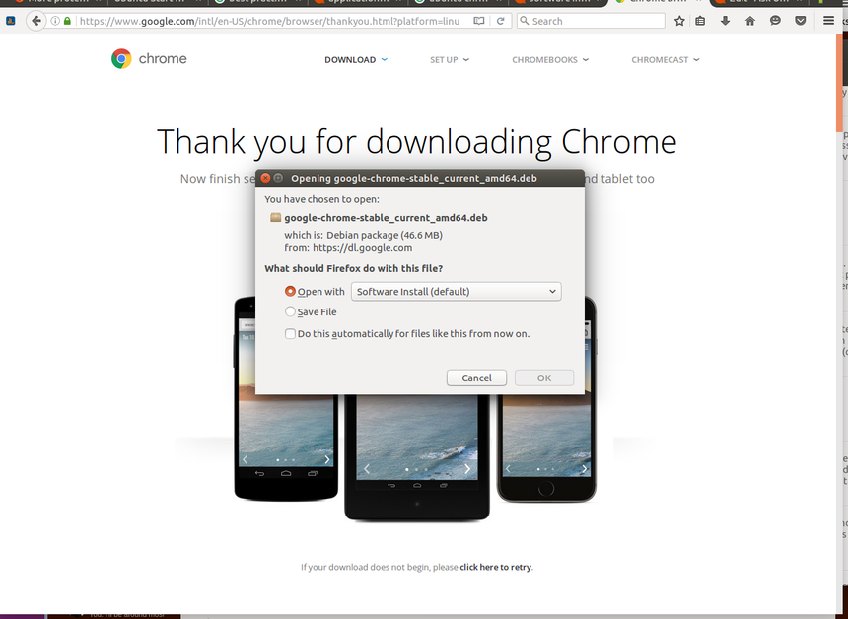Image resolution: width=848 pixels, height=619 pixels.
Task: Click the bookmark star icon
Action: (x=679, y=21)
